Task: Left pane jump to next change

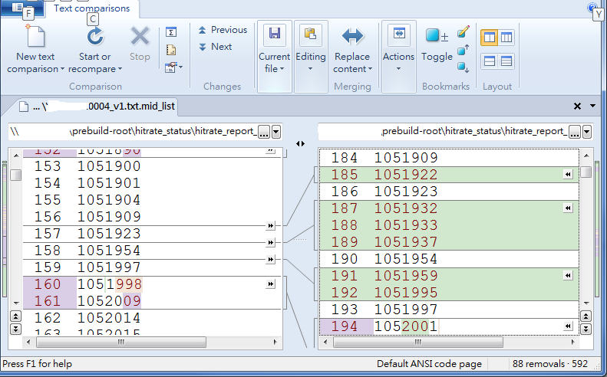Action: (x=15, y=329)
